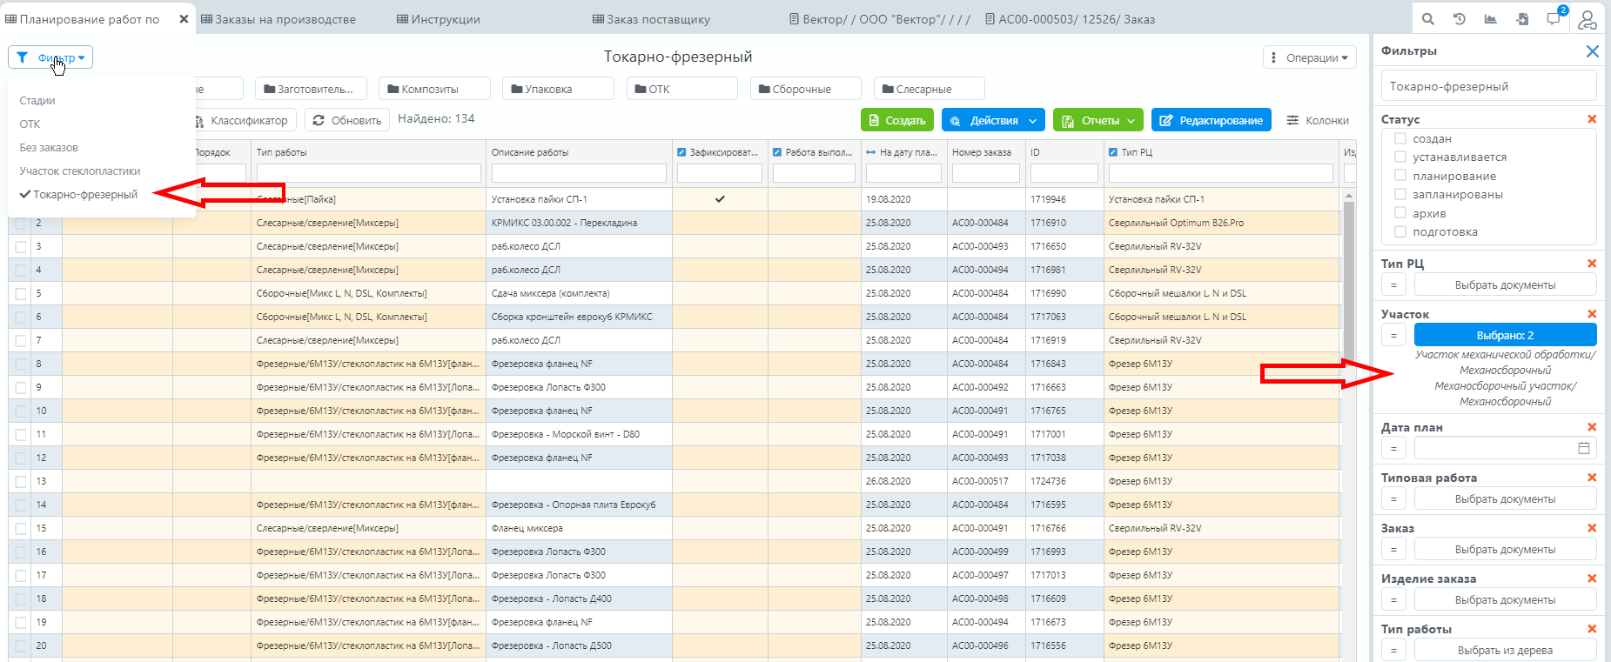Close the Фильтры side panel
The image size is (1611, 662).
[x=1592, y=51]
